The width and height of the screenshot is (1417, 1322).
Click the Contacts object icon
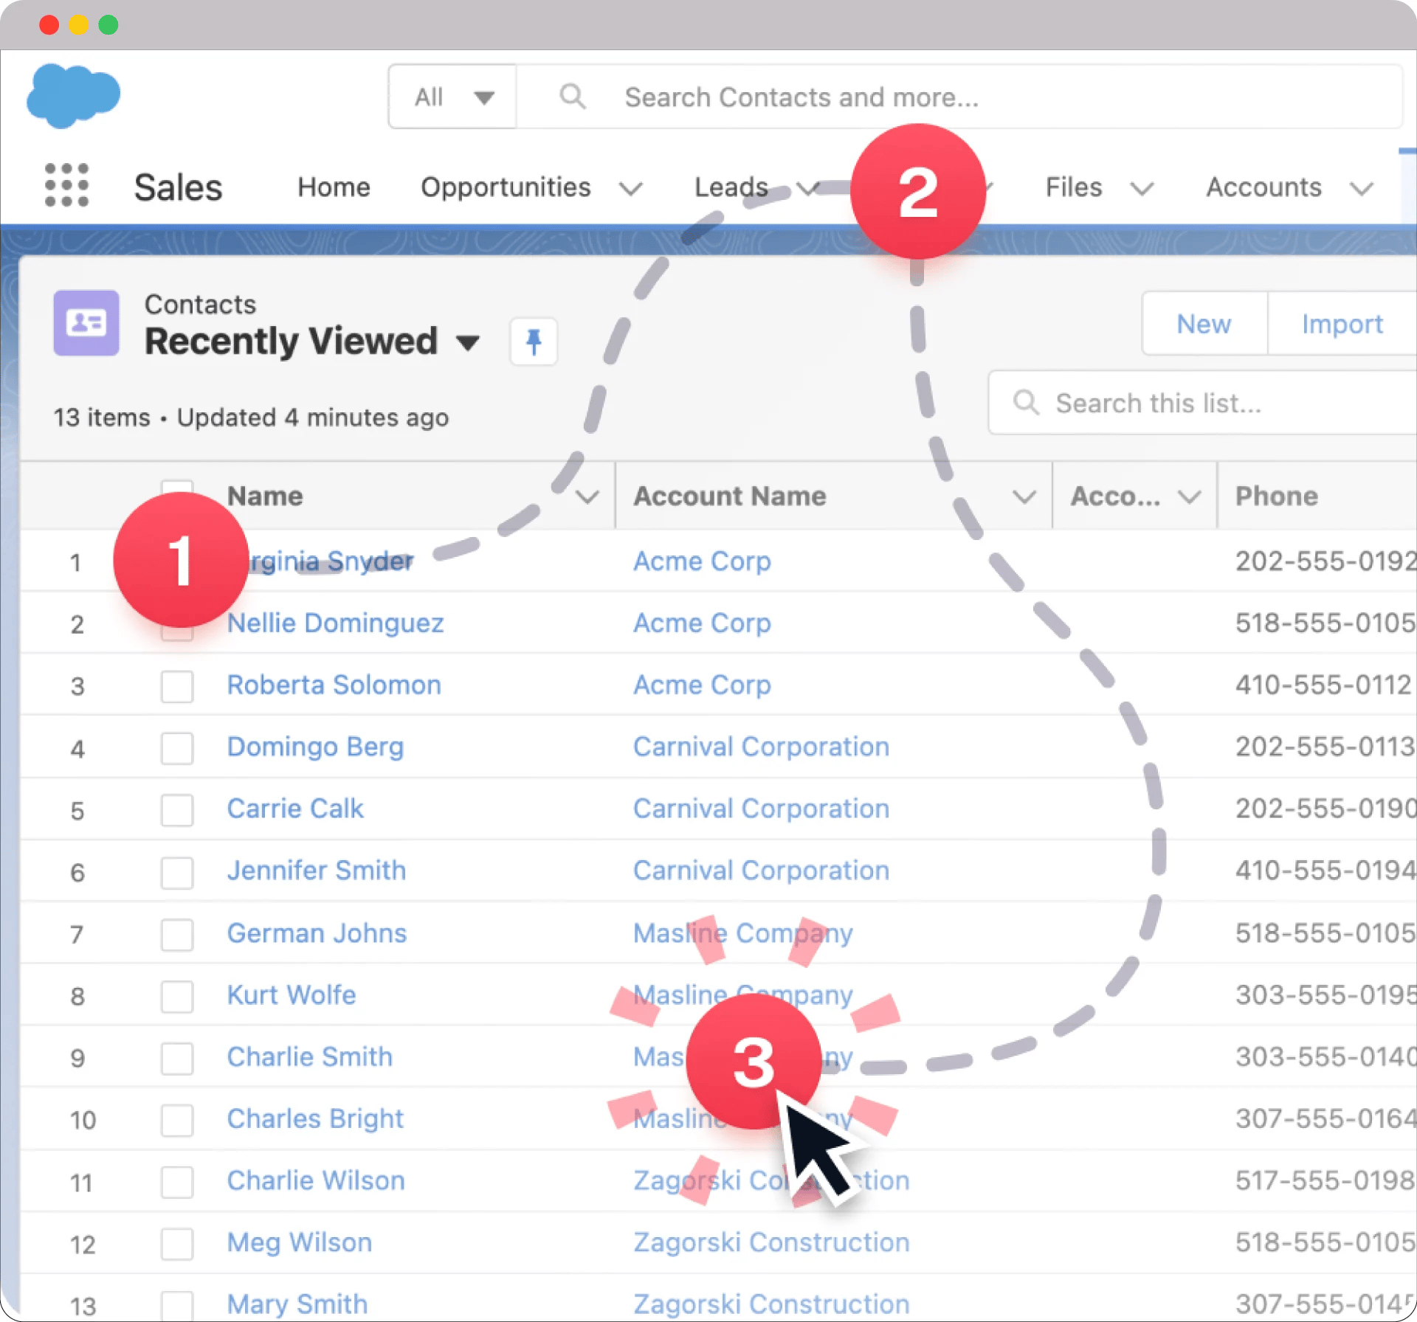(x=86, y=323)
